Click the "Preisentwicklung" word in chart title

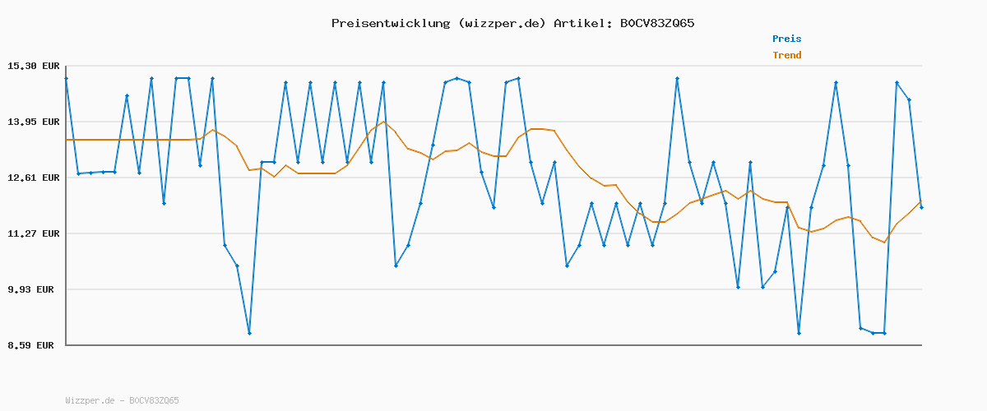(387, 23)
